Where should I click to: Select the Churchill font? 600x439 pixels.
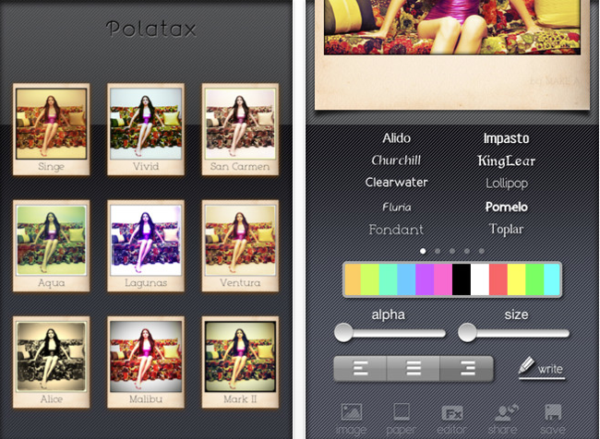coord(396,160)
